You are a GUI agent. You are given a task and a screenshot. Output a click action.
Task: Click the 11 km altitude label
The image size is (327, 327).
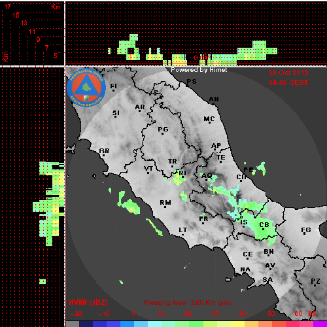tap(32, 31)
